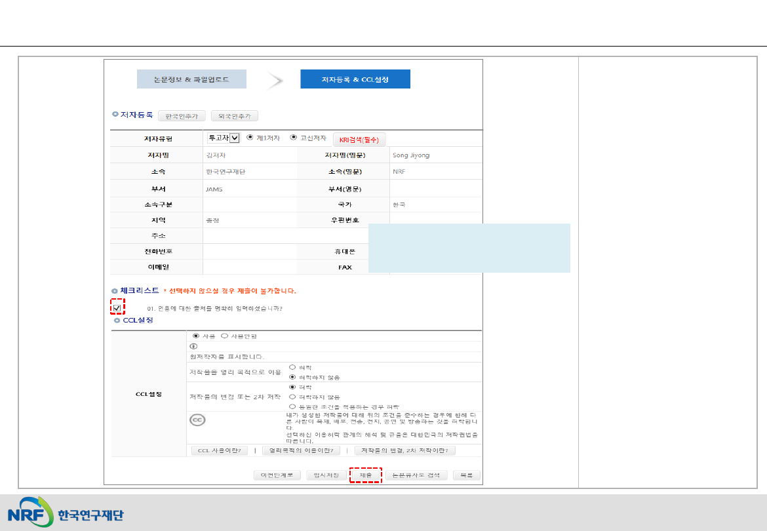
Task: Click the 외국인추가 button
Action: (234, 116)
